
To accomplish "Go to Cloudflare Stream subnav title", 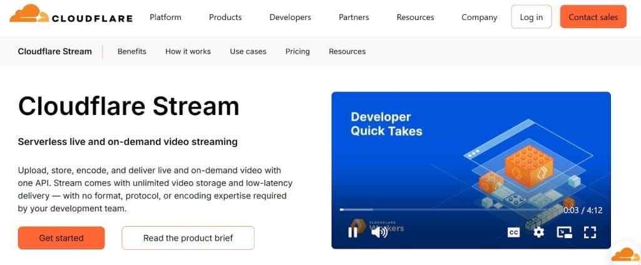I will pos(55,51).
